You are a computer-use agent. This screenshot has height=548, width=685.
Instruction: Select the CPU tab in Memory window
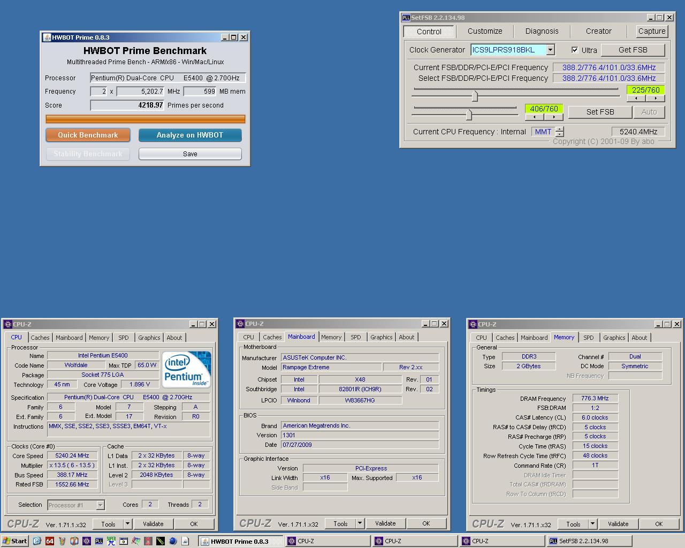[481, 338]
